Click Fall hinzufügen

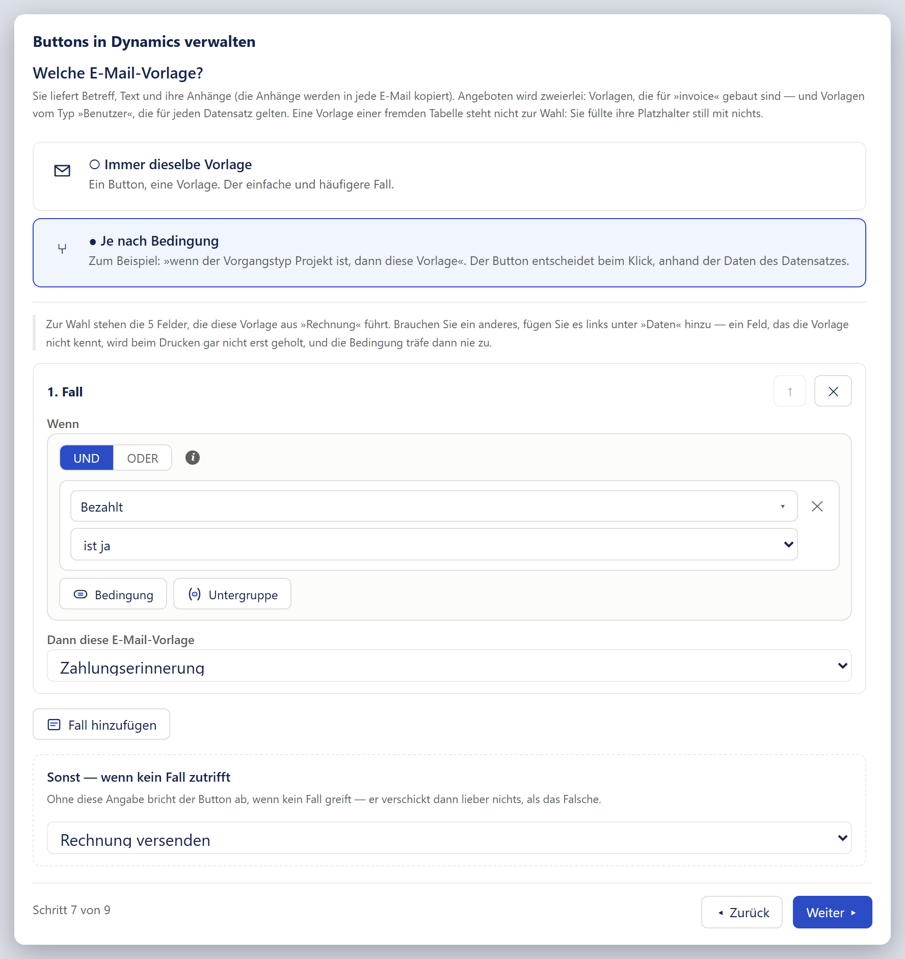(101, 725)
